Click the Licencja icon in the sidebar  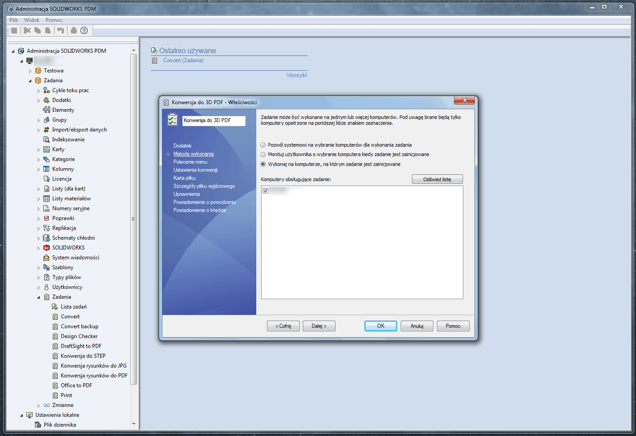tap(46, 178)
